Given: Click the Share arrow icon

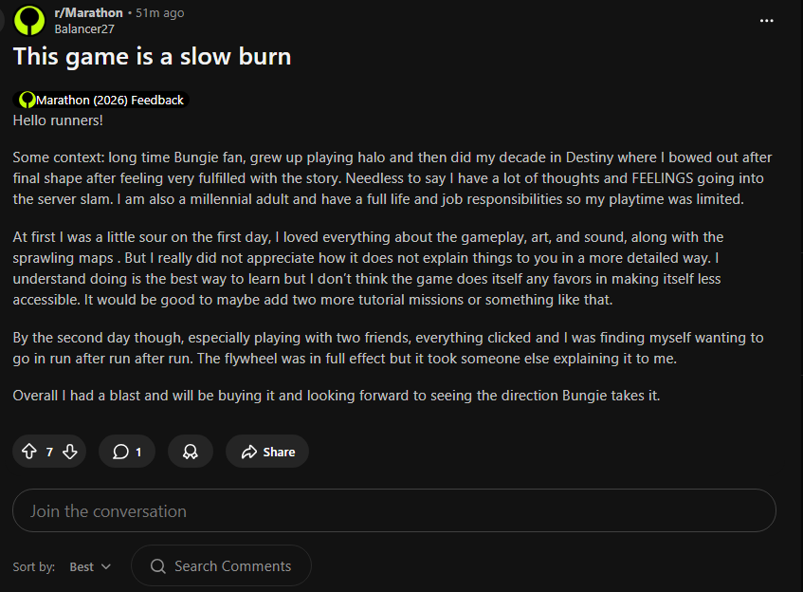Looking at the screenshot, I should (249, 452).
